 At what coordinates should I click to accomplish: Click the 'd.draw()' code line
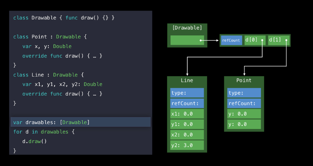[x=34, y=141]
